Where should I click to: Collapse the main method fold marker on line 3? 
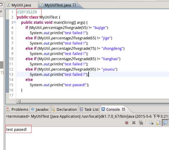15,22
